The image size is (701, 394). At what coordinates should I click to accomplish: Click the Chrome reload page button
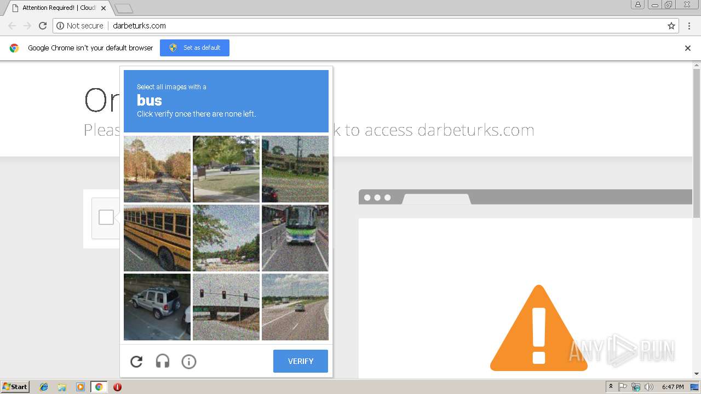(43, 26)
